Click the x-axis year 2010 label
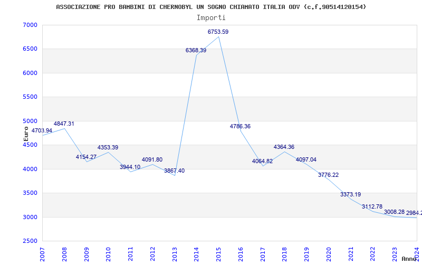The image size is (422, 264). 109,254
